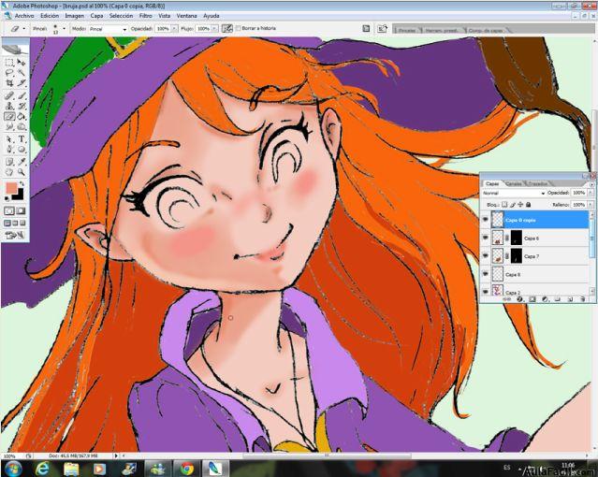Toggle lock position in Layers panel
Viewport: 598px width, 477px height.
[520, 205]
